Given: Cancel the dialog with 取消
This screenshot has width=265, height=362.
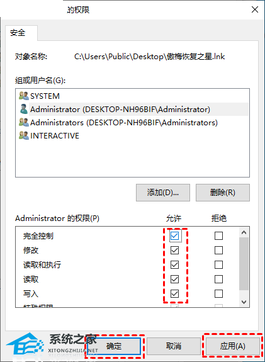Looking at the screenshot, I should coord(174,346).
